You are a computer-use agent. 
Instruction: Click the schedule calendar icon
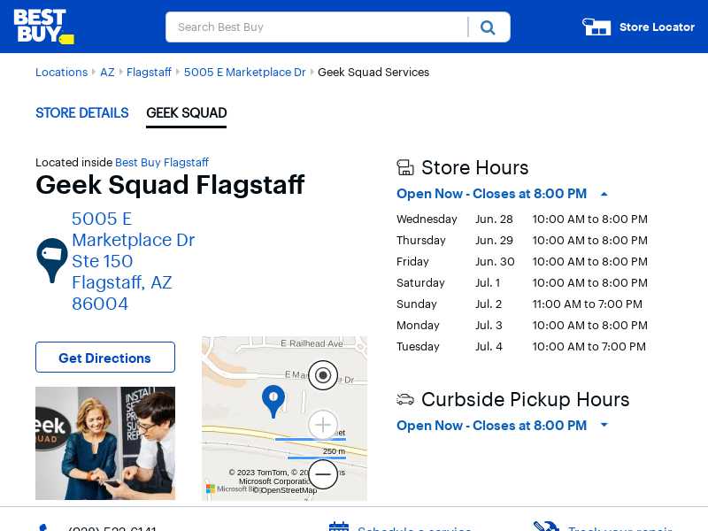(339, 527)
